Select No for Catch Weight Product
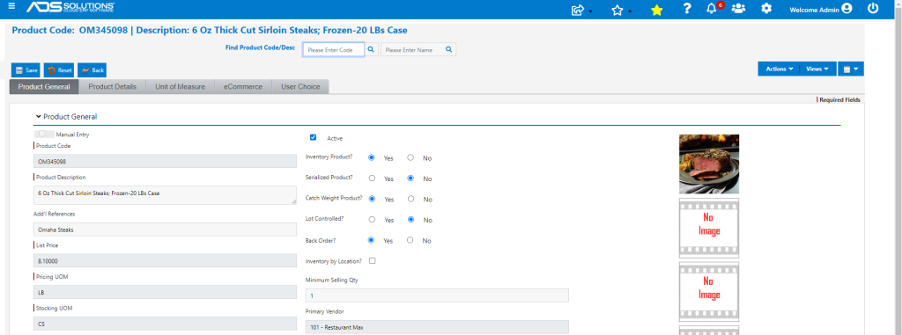 (x=410, y=199)
